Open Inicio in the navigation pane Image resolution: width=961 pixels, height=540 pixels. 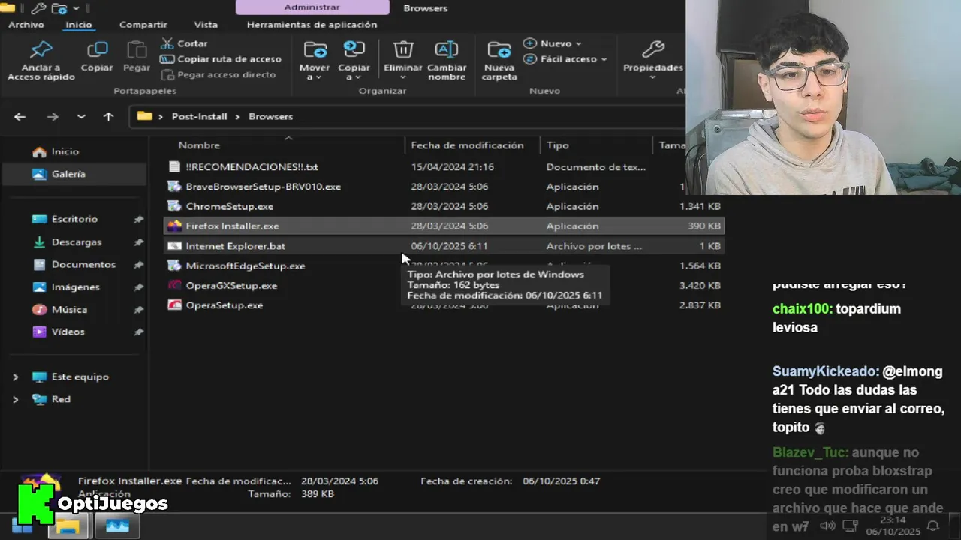(65, 151)
